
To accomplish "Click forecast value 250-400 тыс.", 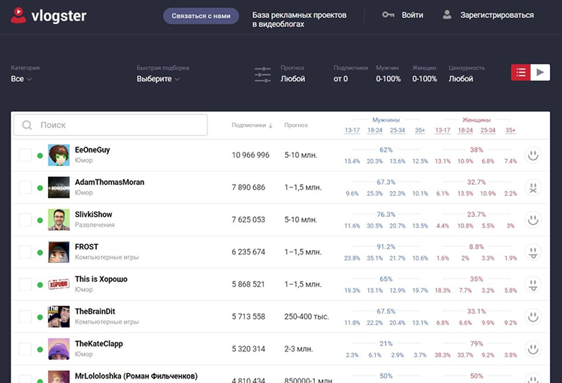I will [x=307, y=317].
